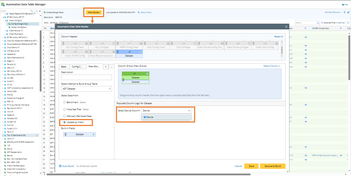This screenshot has width=351, height=176.
Task: Open the hamburger menu next to Add Data Manually
Action: point(345,12)
